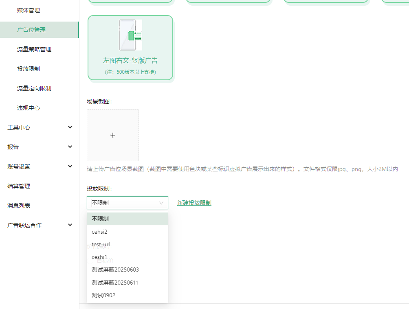Image resolution: width=409 pixels, height=309 pixels.
Task: Expand the 工具中心 sidebar section
Action: click(19, 127)
